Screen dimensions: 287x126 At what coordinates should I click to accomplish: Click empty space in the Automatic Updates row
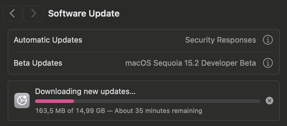coord(134,40)
